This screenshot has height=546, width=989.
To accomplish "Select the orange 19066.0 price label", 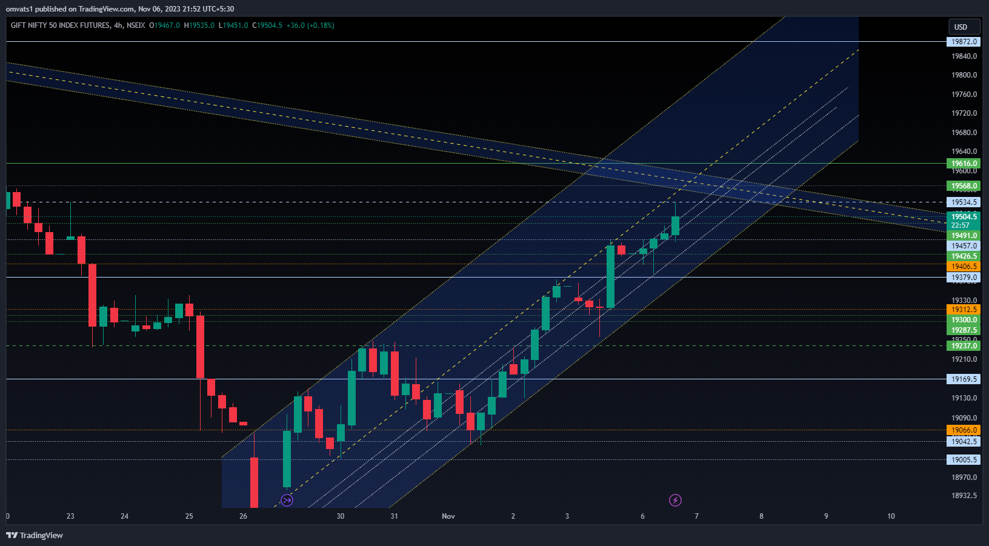I will pyautogui.click(x=964, y=430).
